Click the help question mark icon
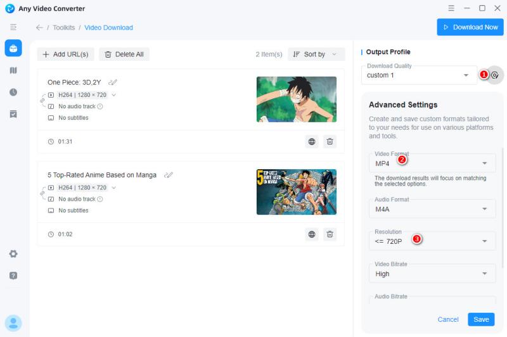507x337 pixels. click(x=13, y=276)
